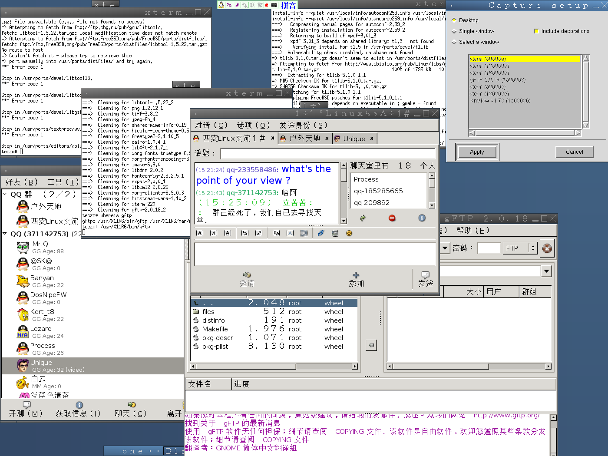The width and height of the screenshot is (608, 456).
Task: Click the gFTP left transfer arrow button
Action: point(371,345)
